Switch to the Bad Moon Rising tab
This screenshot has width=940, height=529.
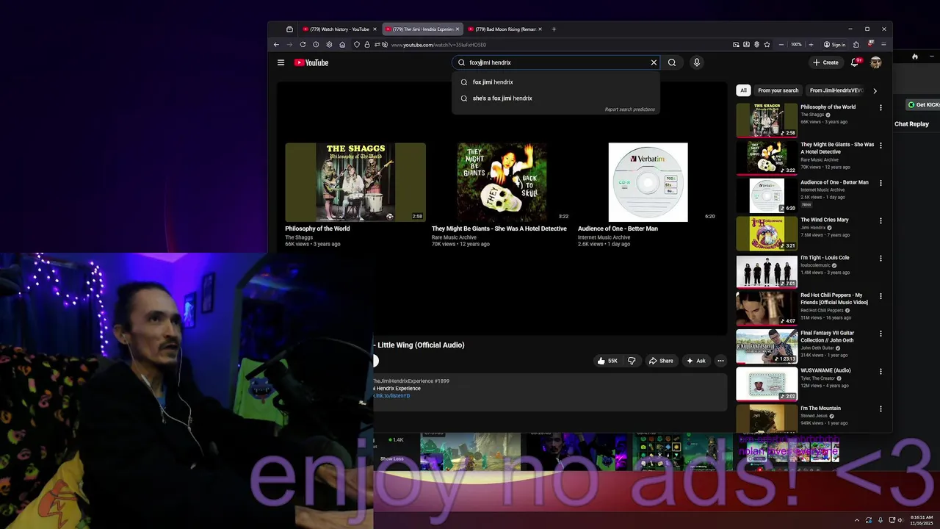coord(506,29)
